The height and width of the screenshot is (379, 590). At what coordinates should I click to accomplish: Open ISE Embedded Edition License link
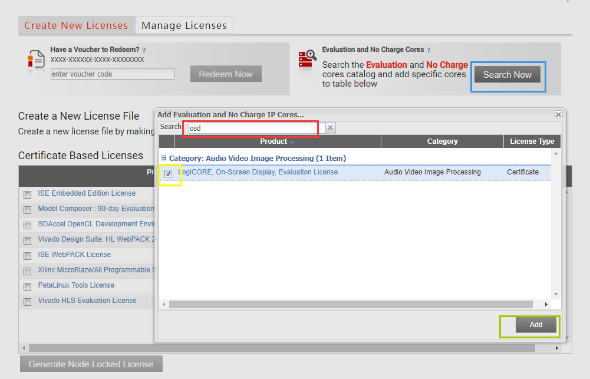click(x=87, y=193)
